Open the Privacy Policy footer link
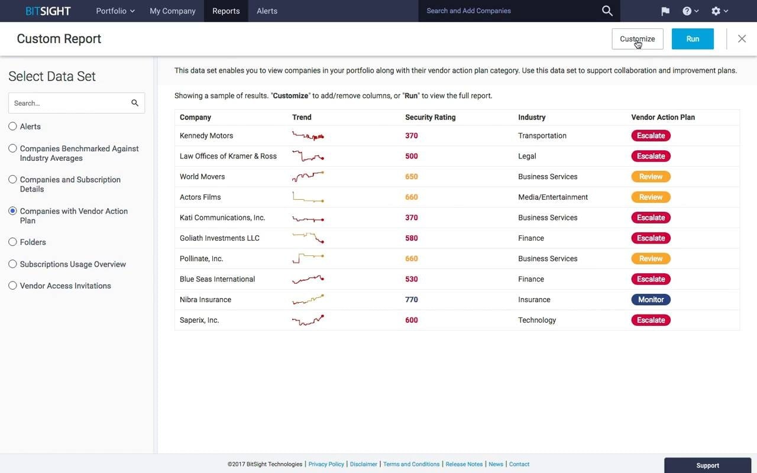The height and width of the screenshot is (473, 757). pyautogui.click(x=326, y=464)
